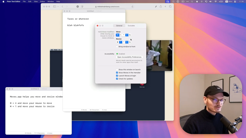Screen dimensions: 246x138
Task: Switch to the Excludes tab
Action: coord(131,26)
